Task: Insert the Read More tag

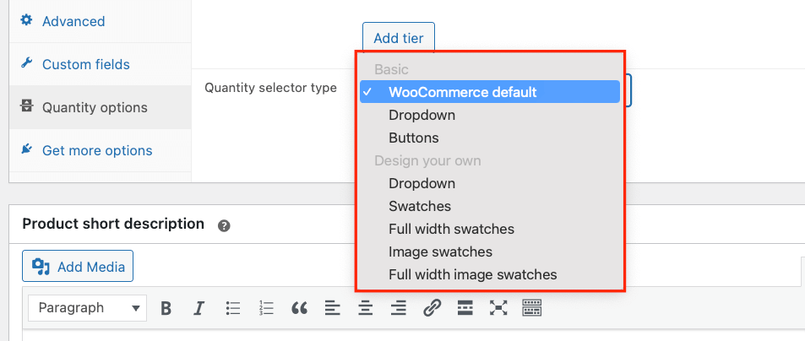Action: (x=465, y=308)
